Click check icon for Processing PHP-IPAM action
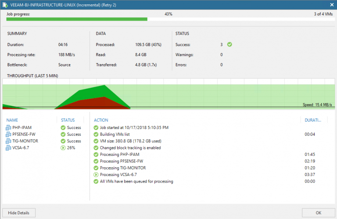 pos(96,154)
